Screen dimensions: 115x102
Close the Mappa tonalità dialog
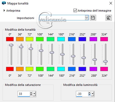point(111,3)
